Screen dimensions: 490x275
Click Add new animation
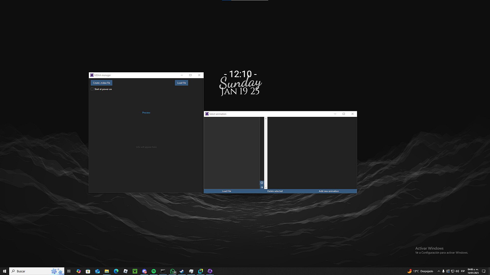(x=329, y=191)
